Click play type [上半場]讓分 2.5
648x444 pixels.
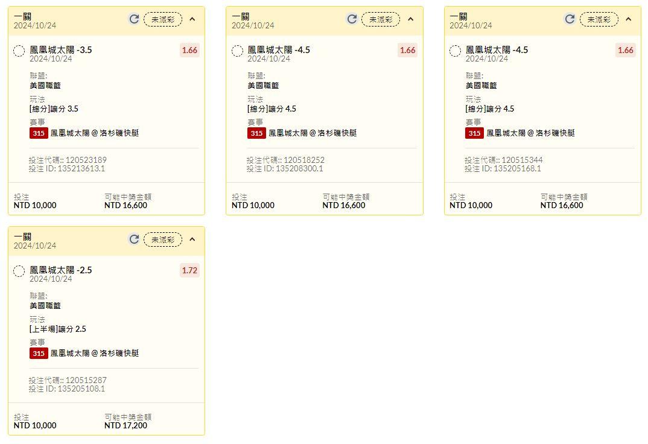58,329
